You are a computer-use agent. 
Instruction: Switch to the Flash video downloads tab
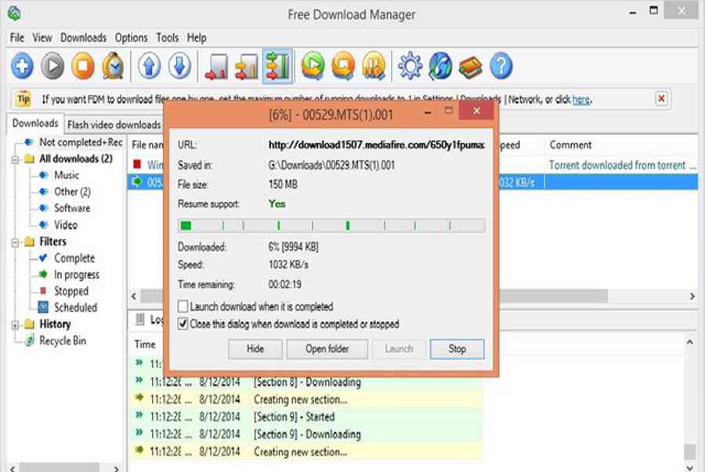click(x=114, y=124)
